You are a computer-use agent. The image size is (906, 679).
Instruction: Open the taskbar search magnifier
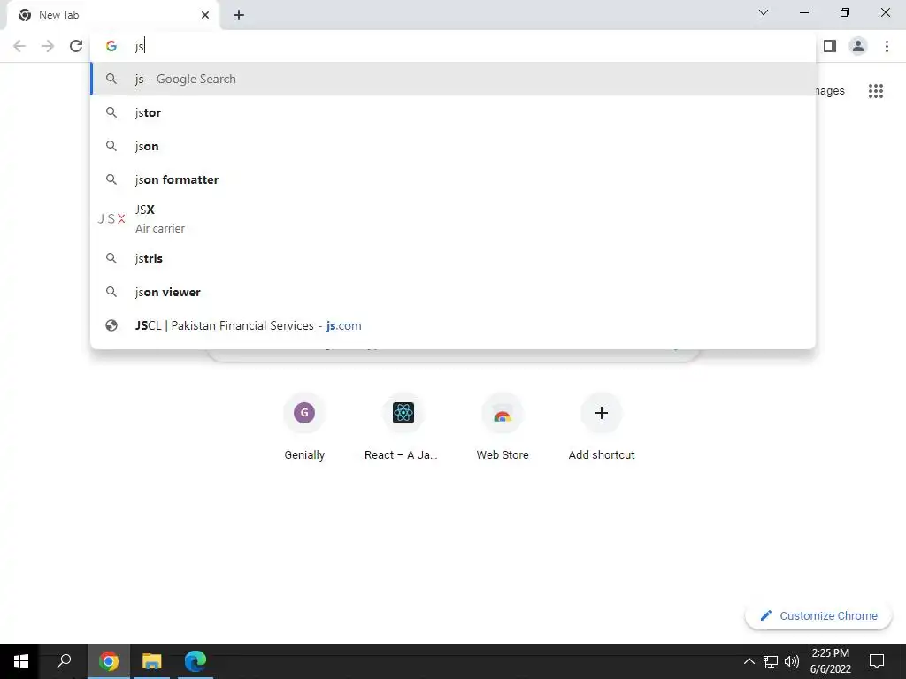tap(64, 661)
